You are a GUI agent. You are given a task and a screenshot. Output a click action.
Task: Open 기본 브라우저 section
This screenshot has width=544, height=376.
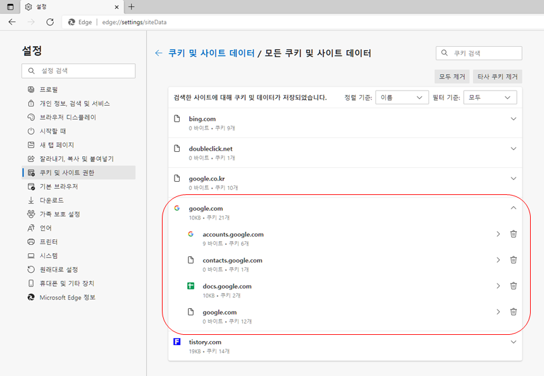point(78,187)
